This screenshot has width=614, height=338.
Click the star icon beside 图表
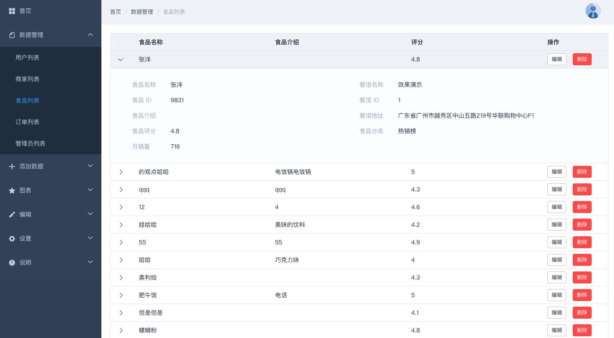(12, 190)
